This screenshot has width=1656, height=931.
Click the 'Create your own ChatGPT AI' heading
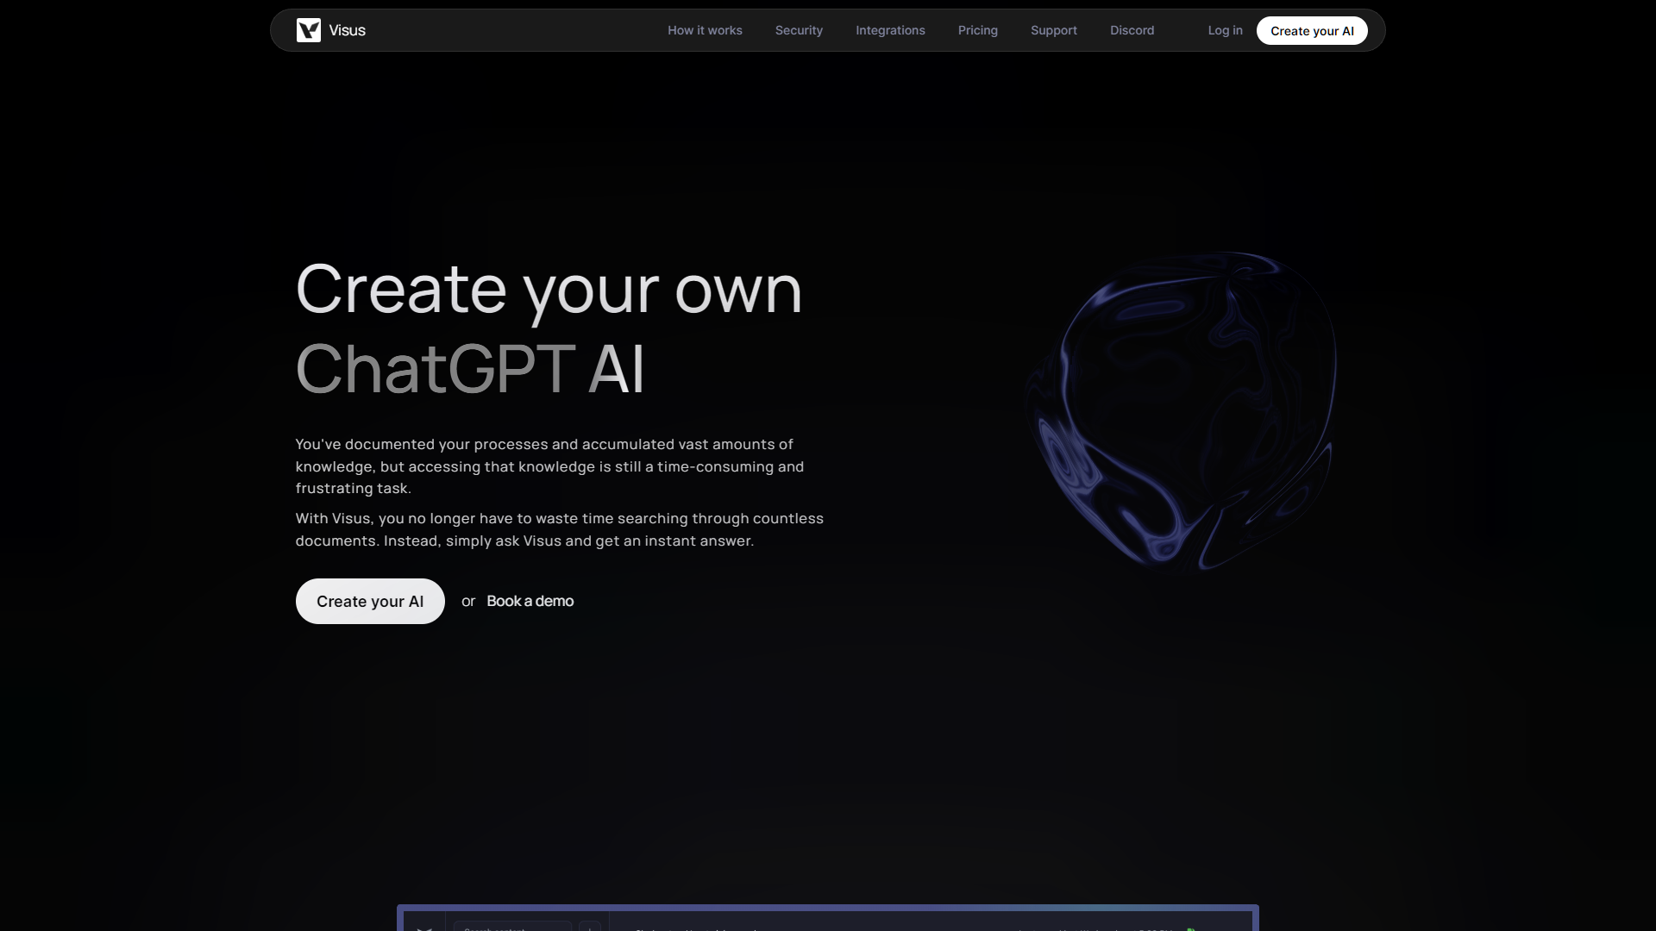[549, 329]
